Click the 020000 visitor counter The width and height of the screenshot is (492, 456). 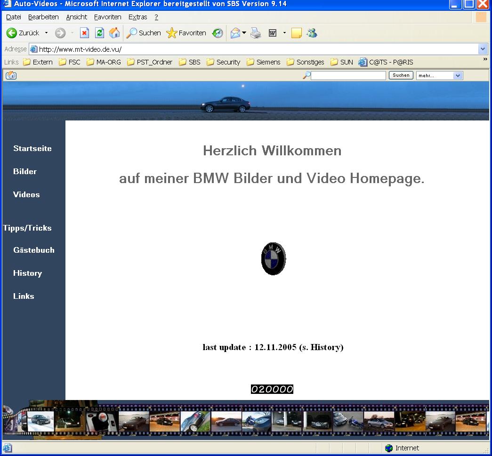272,389
